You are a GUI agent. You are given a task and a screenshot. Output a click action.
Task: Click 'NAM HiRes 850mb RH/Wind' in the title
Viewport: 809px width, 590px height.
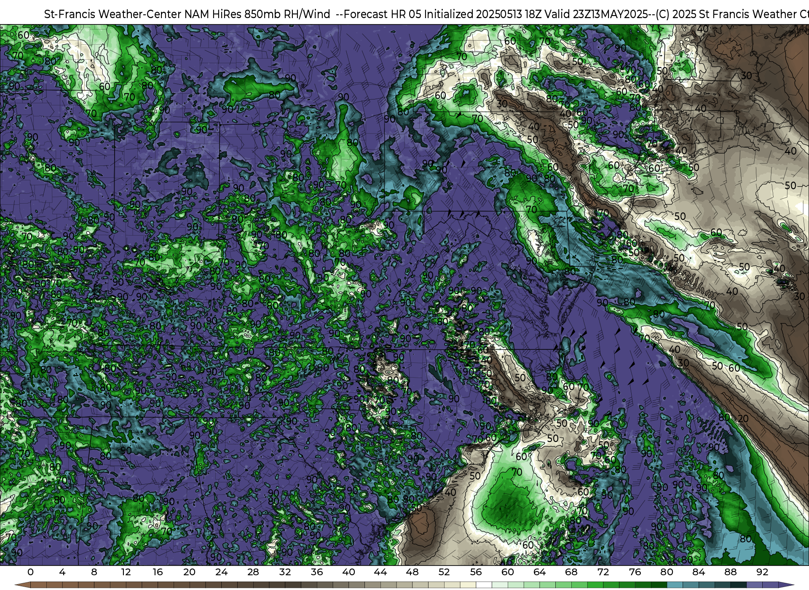click(x=257, y=14)
